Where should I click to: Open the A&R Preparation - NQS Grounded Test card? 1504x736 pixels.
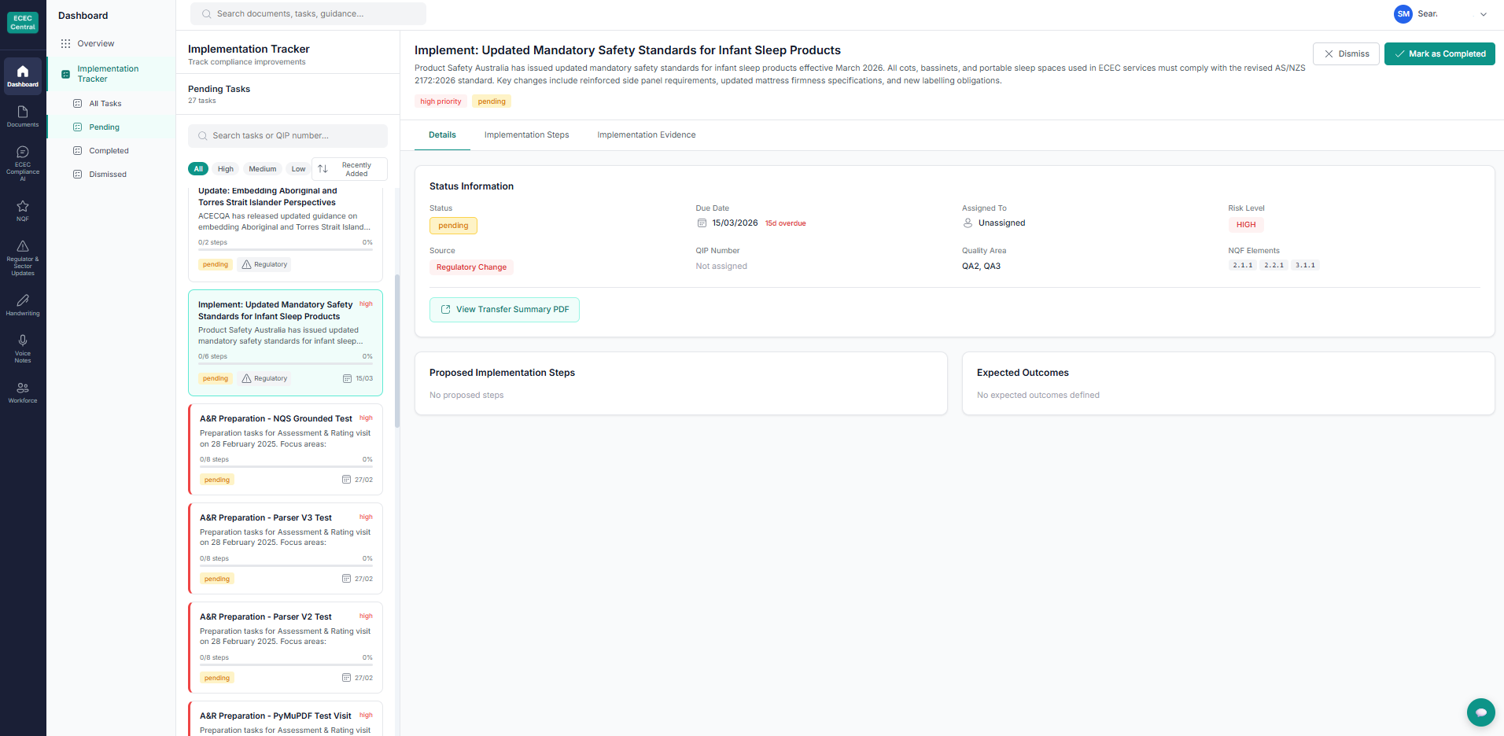click(x=286, y=449)
